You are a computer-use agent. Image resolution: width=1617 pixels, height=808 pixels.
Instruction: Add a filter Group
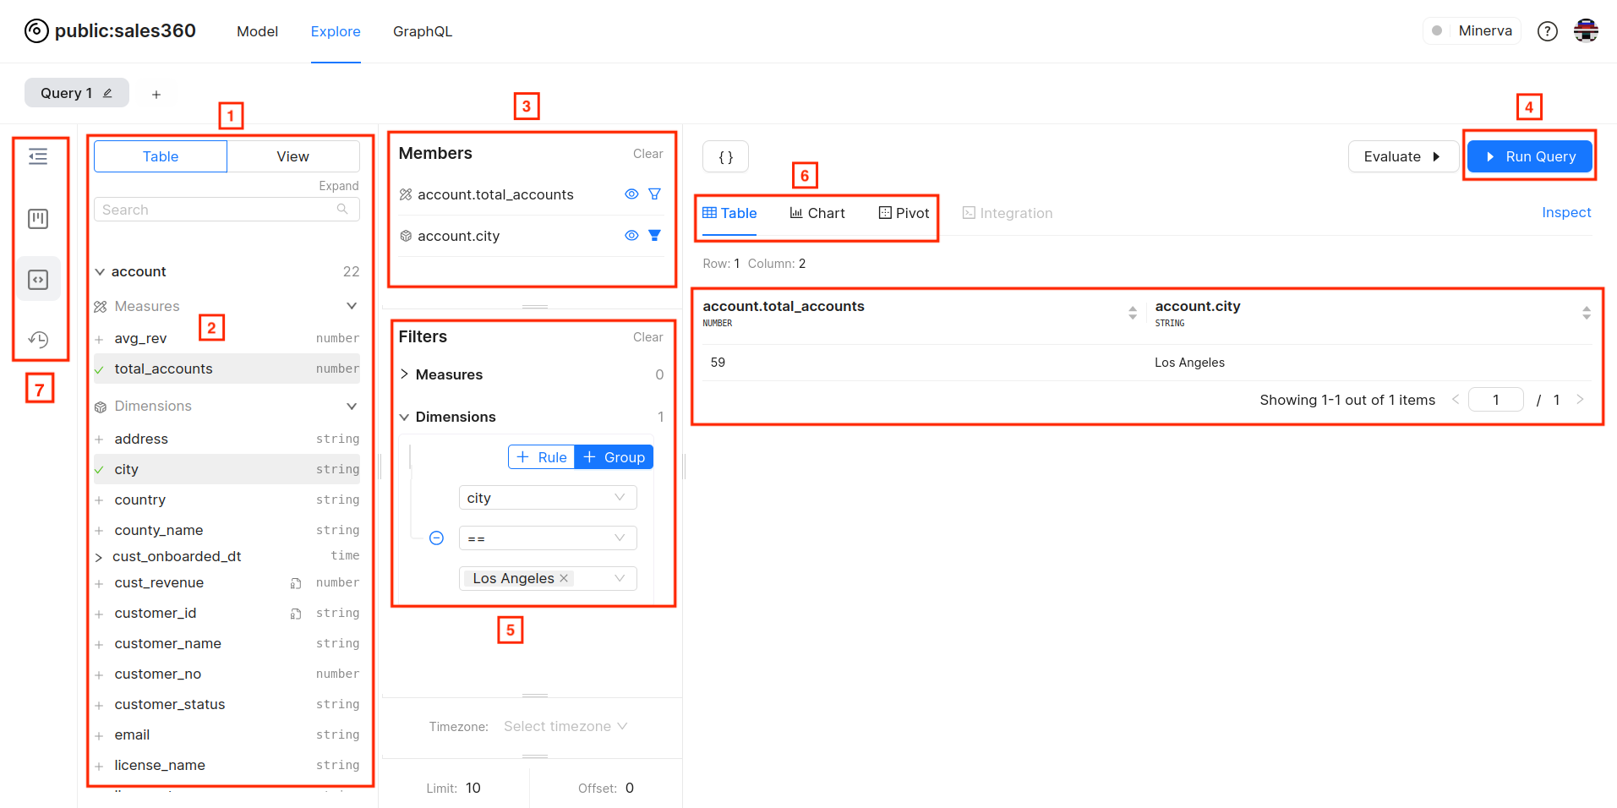[x=614, y=457]
